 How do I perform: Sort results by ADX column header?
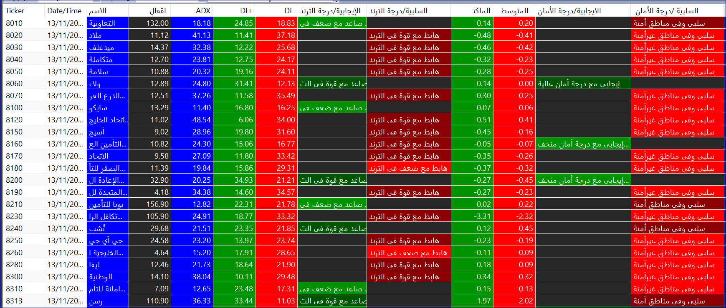(203, 11)
